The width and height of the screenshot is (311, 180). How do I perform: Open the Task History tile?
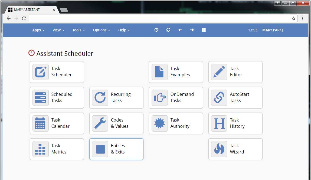[235, 123]
